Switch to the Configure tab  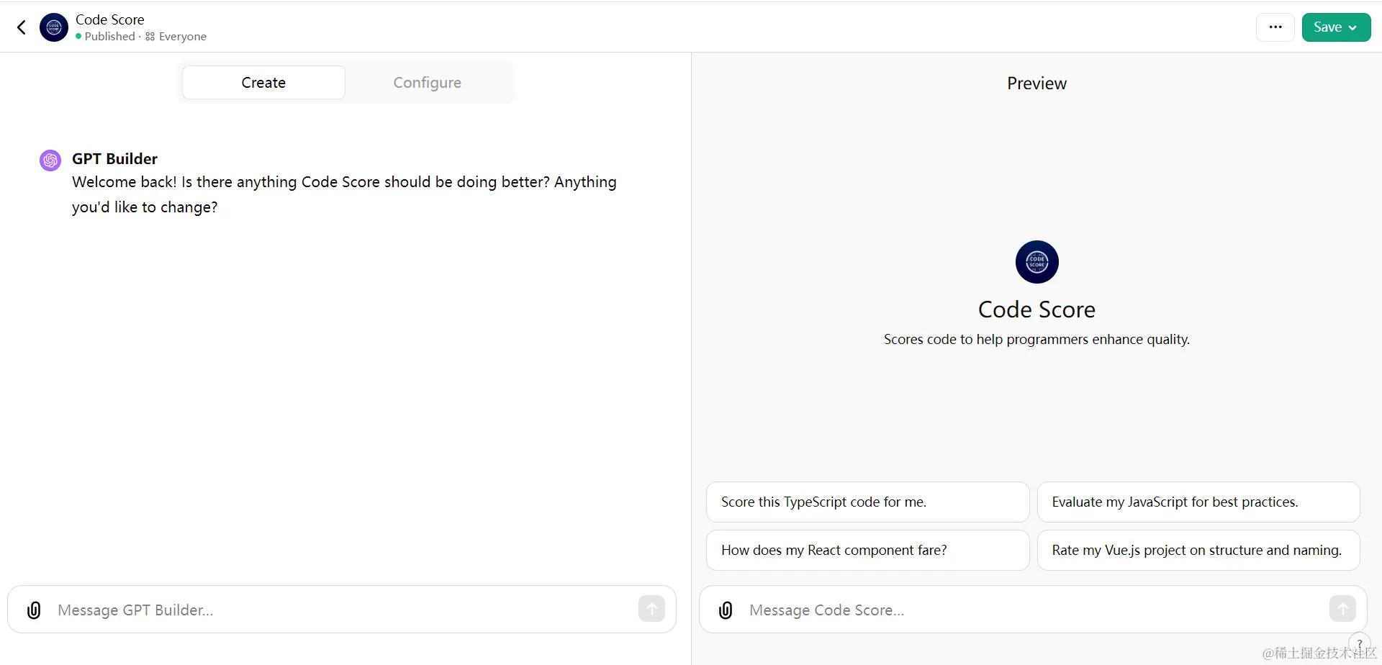pyautogui.click(x=428, y=83)
